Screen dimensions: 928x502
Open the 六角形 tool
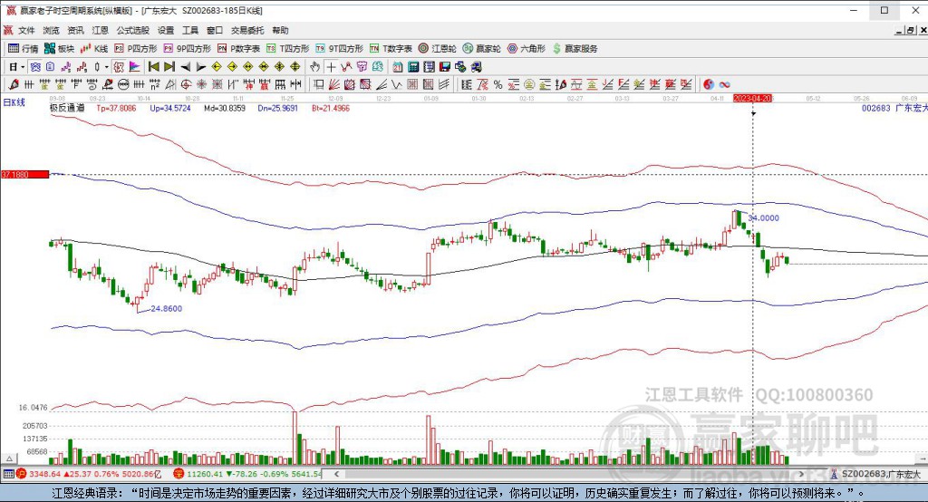pos(527,49)
